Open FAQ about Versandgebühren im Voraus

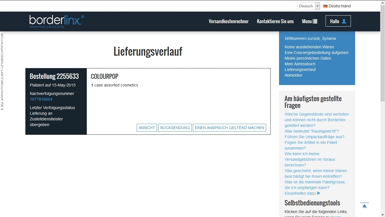click(310, 159)
